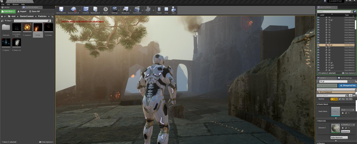The height and width of the screenshot is (144, 357).
Task: Reset the Static Mesh to default value
Action: 349,113
